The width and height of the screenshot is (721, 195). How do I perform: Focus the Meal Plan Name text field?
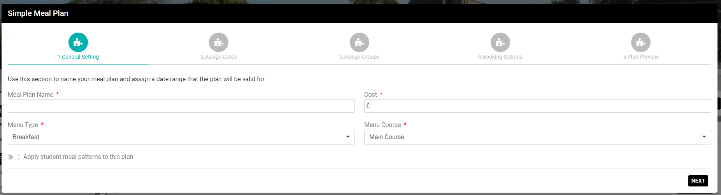[x=181, y=106]
